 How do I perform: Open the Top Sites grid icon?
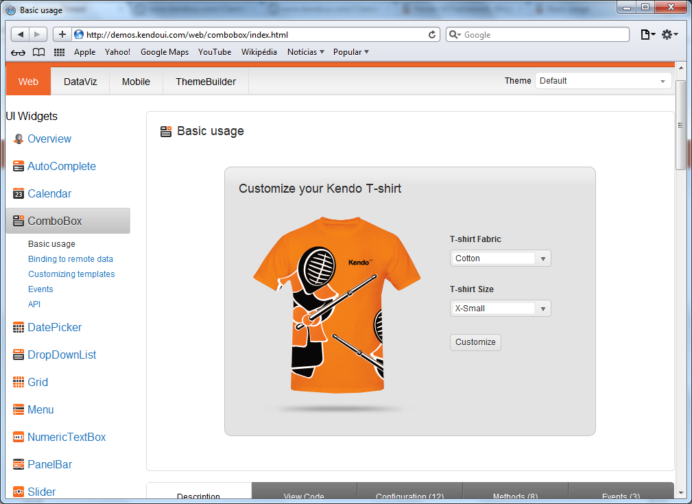(59, 53)
